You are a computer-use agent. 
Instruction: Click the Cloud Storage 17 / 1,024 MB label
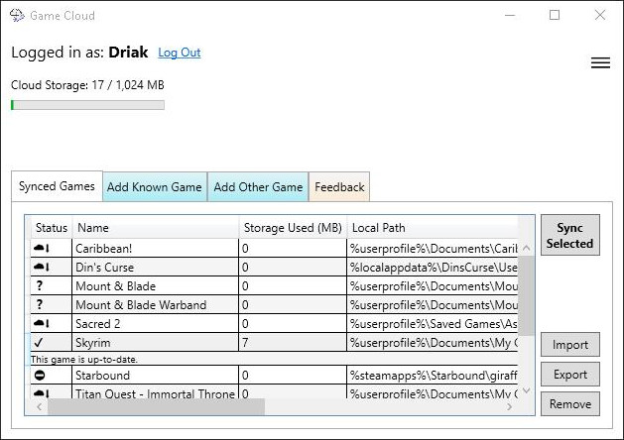[87, 85]
